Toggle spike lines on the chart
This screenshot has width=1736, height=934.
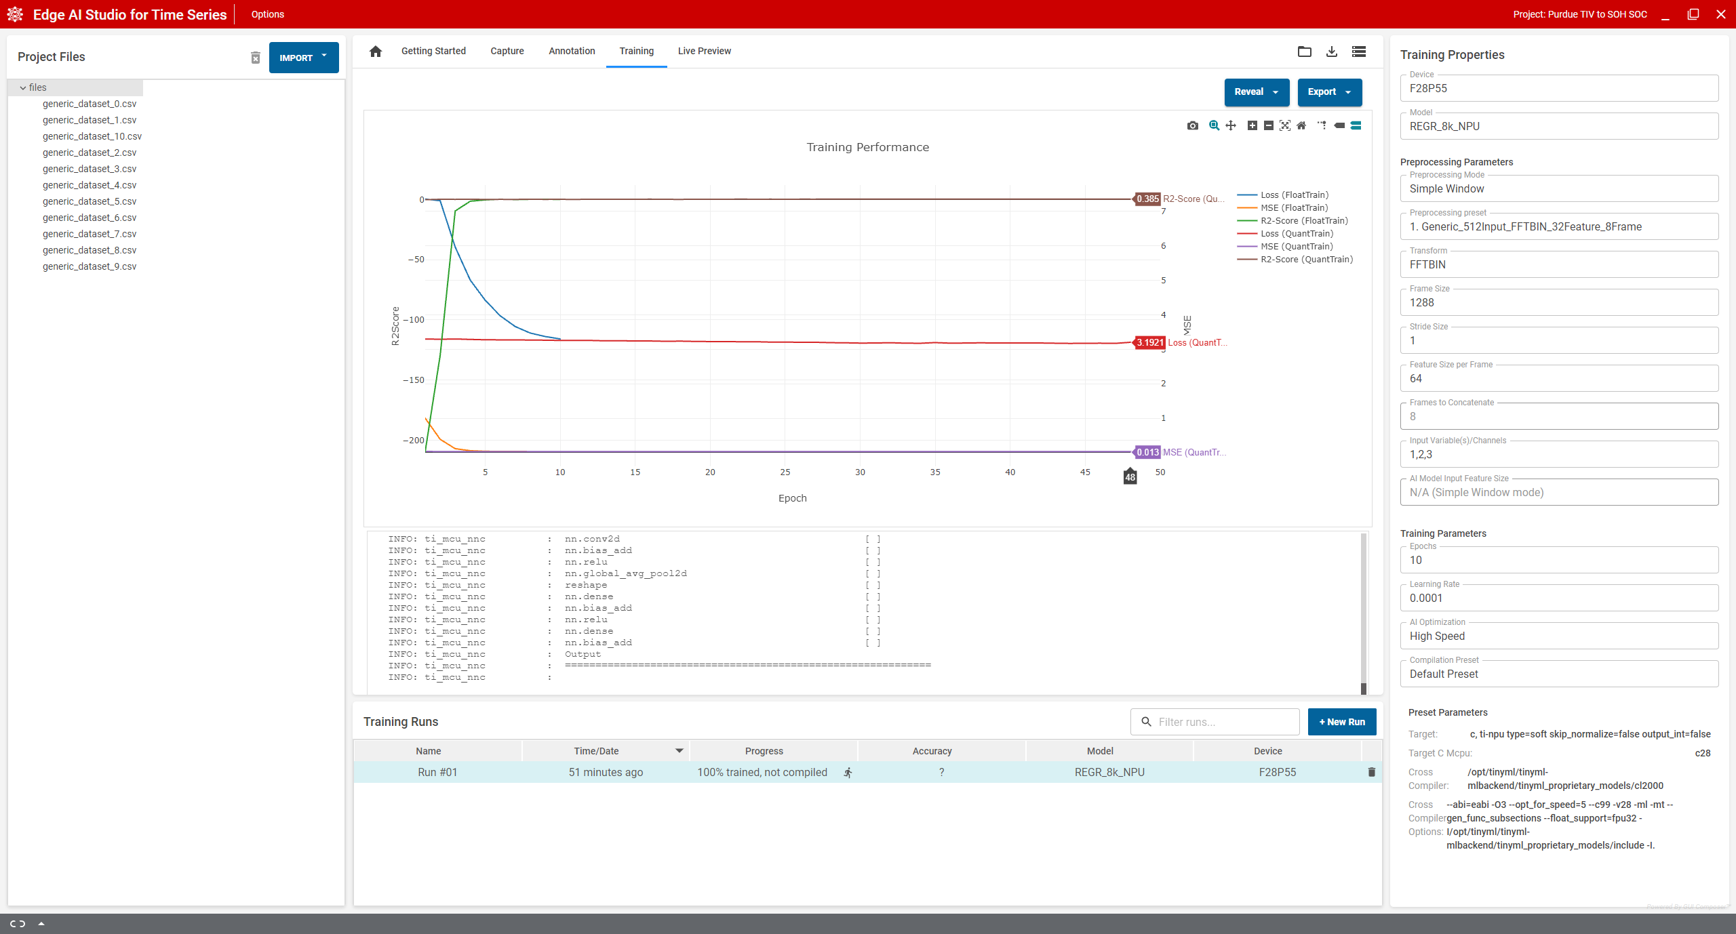1322,125
